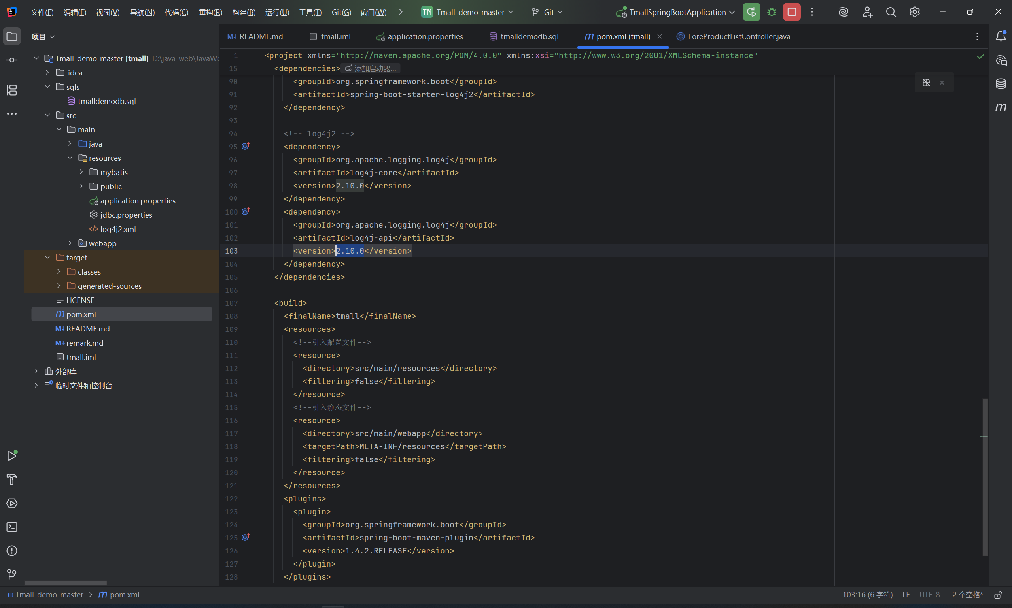Click the editor vertical scrollbar thumb

[x=985, y=477]
